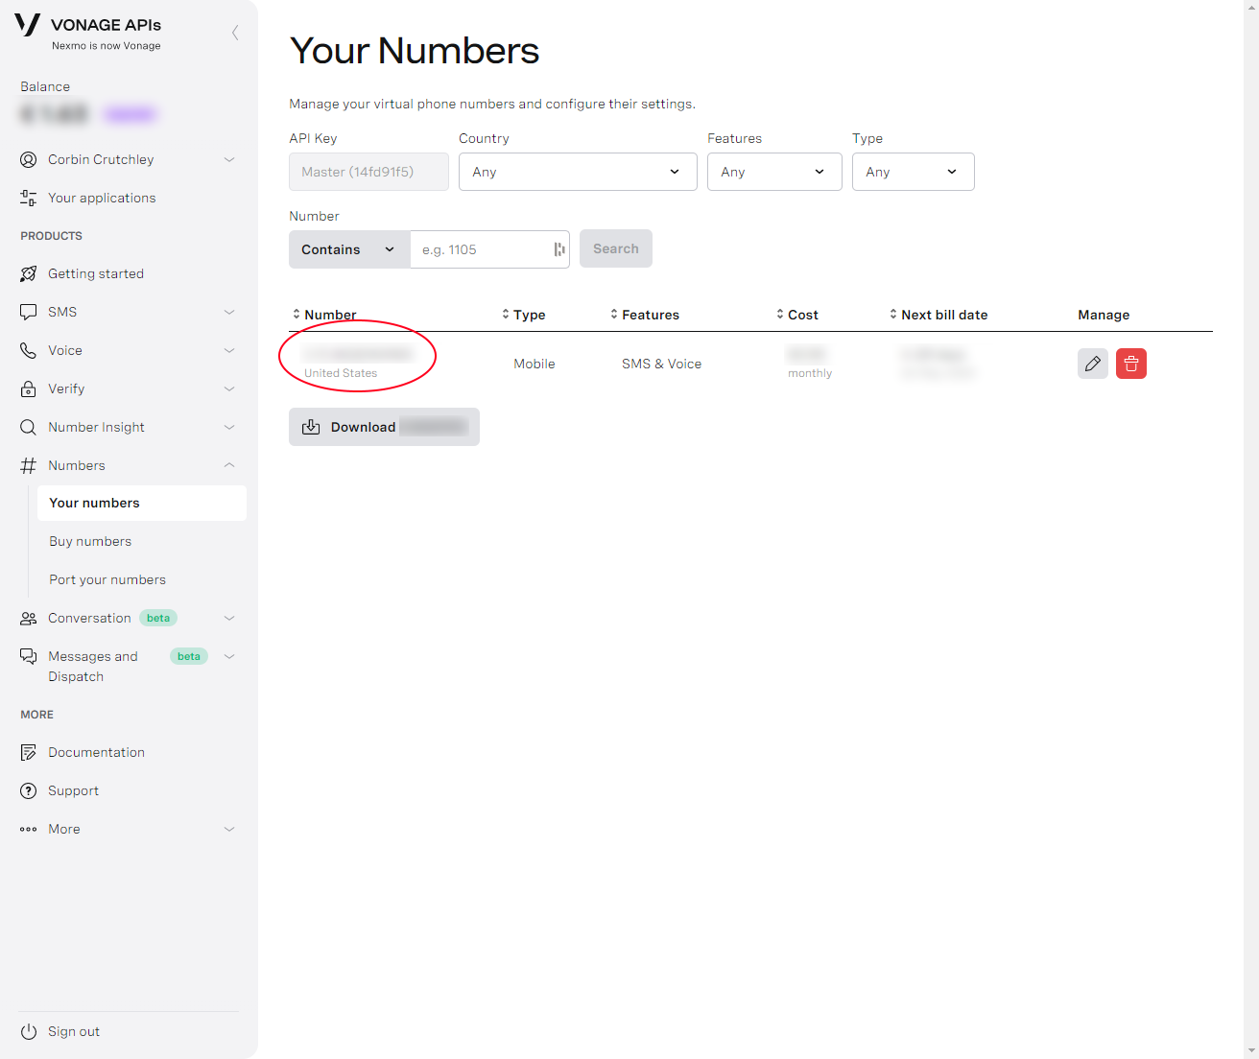
Task: Delete the number with the red trash icon
Action: tap(1131, 364)
